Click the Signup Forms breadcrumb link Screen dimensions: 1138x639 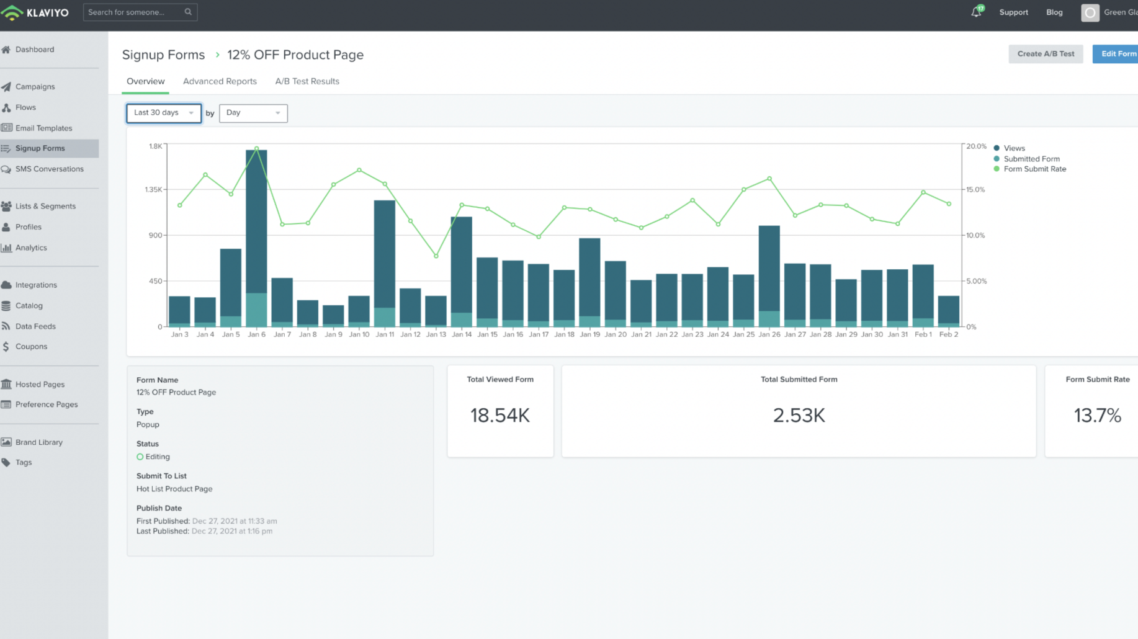click(163, 55)
